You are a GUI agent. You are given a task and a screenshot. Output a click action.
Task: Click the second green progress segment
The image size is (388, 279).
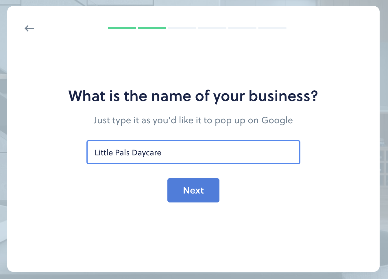(152, 28)
